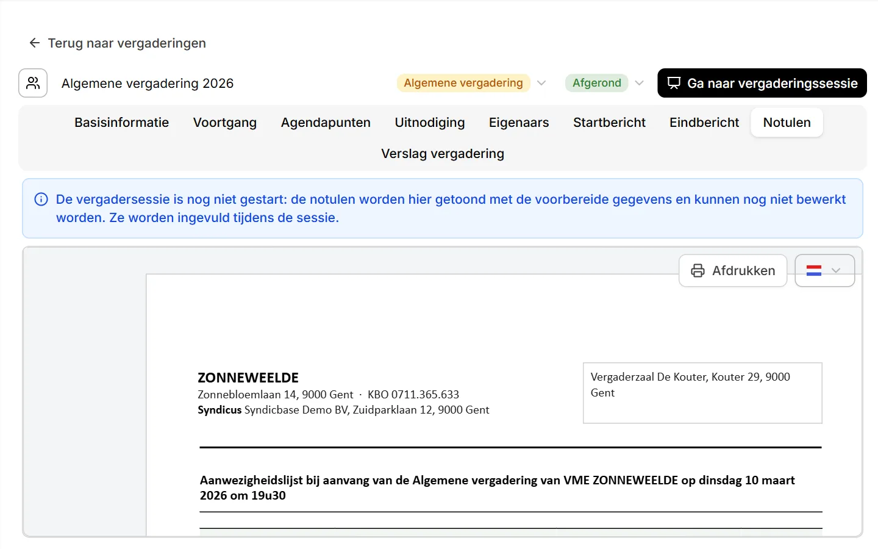Open the Verslag vergadering tab
The height and width of the screenshot is (549, 878).
coord(443,154)
